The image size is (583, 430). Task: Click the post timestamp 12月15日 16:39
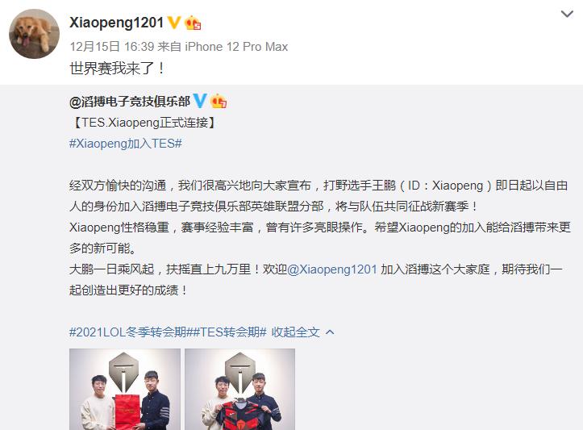coord(112,47)
